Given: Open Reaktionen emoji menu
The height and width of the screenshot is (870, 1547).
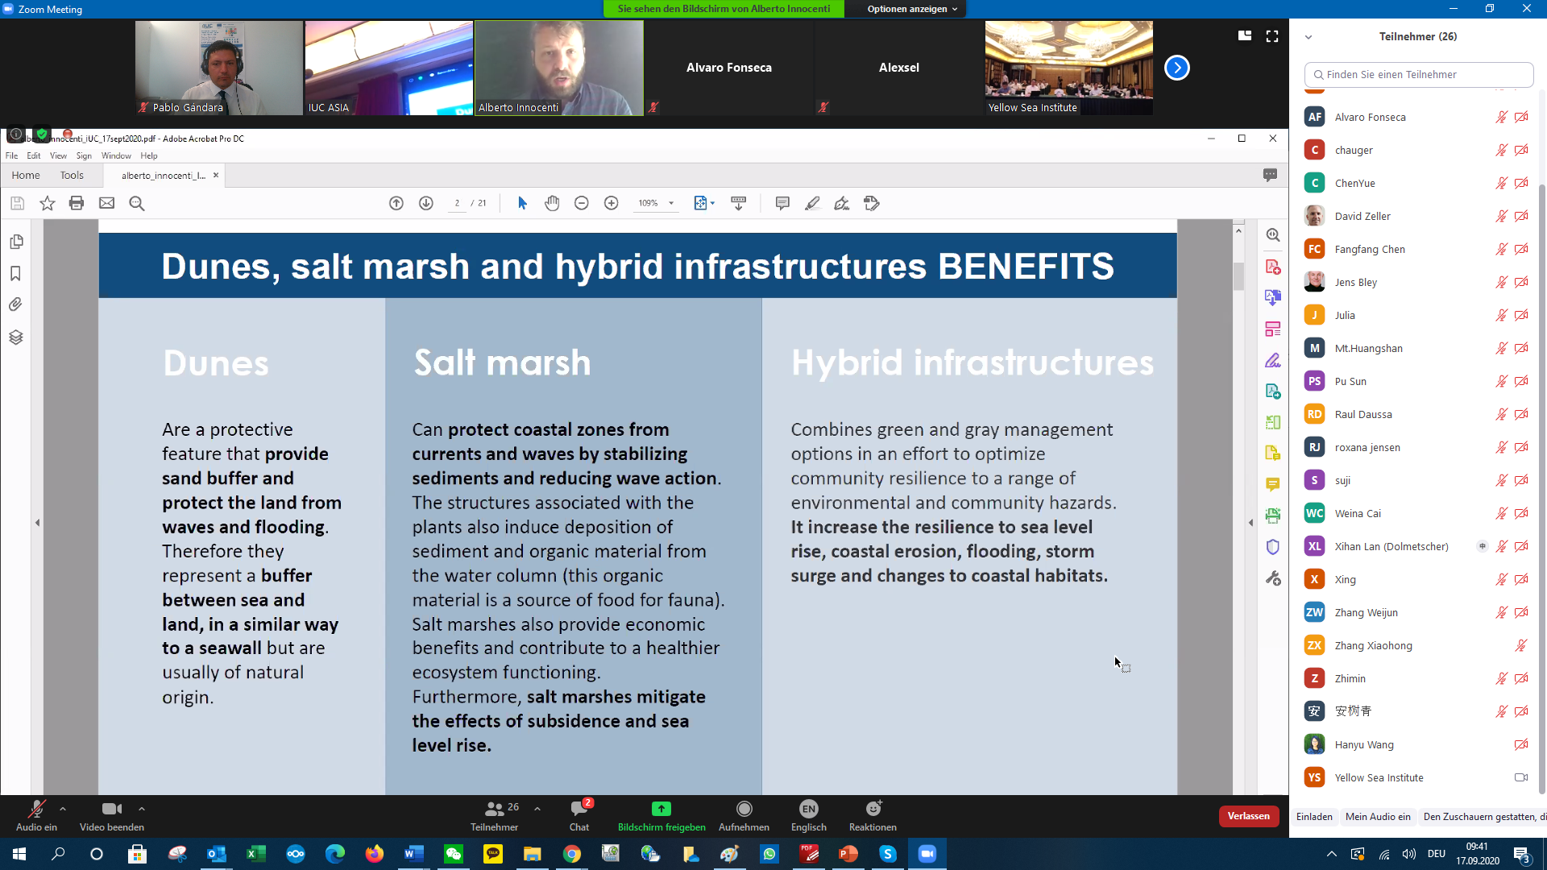Looking at the screenshot, I should tap(873, 815).
